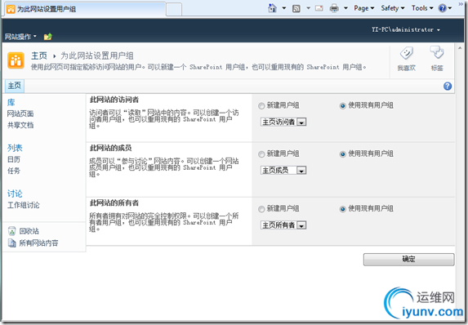468x325 pixels.
Task: Open the 任务 list link
Action: 14,171
